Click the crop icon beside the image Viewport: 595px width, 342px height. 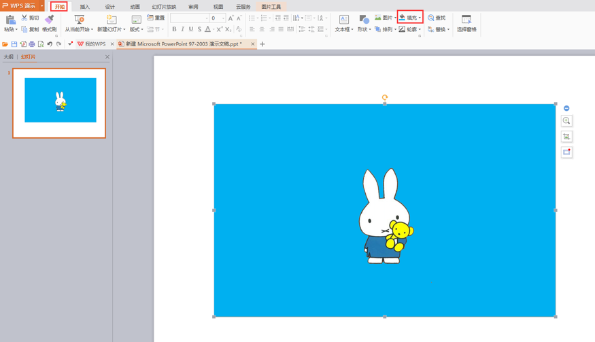point(566,137)
